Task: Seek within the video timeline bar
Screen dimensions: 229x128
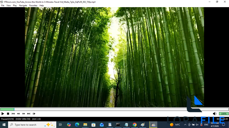Action: pos(114,109)
